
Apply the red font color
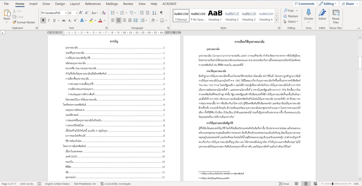(x=100, y=21)
